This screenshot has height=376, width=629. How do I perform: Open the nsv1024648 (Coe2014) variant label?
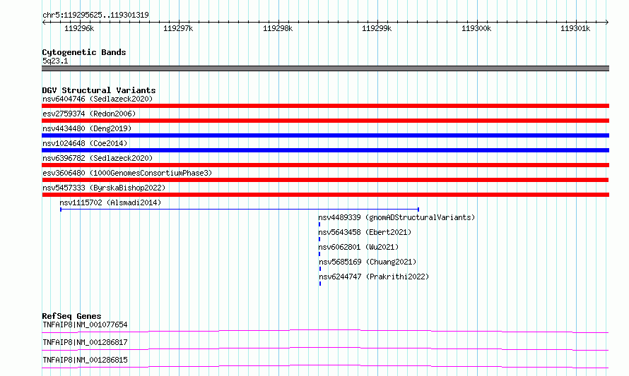(x=85, y=143)
